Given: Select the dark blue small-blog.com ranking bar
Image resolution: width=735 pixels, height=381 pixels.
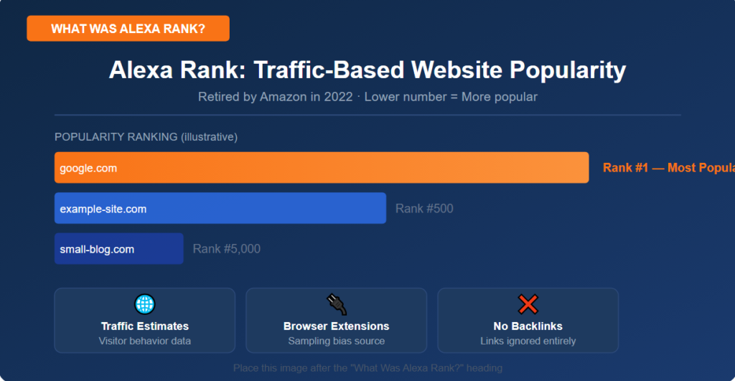Looking at the screenshot, I should [x=118, y=248].
